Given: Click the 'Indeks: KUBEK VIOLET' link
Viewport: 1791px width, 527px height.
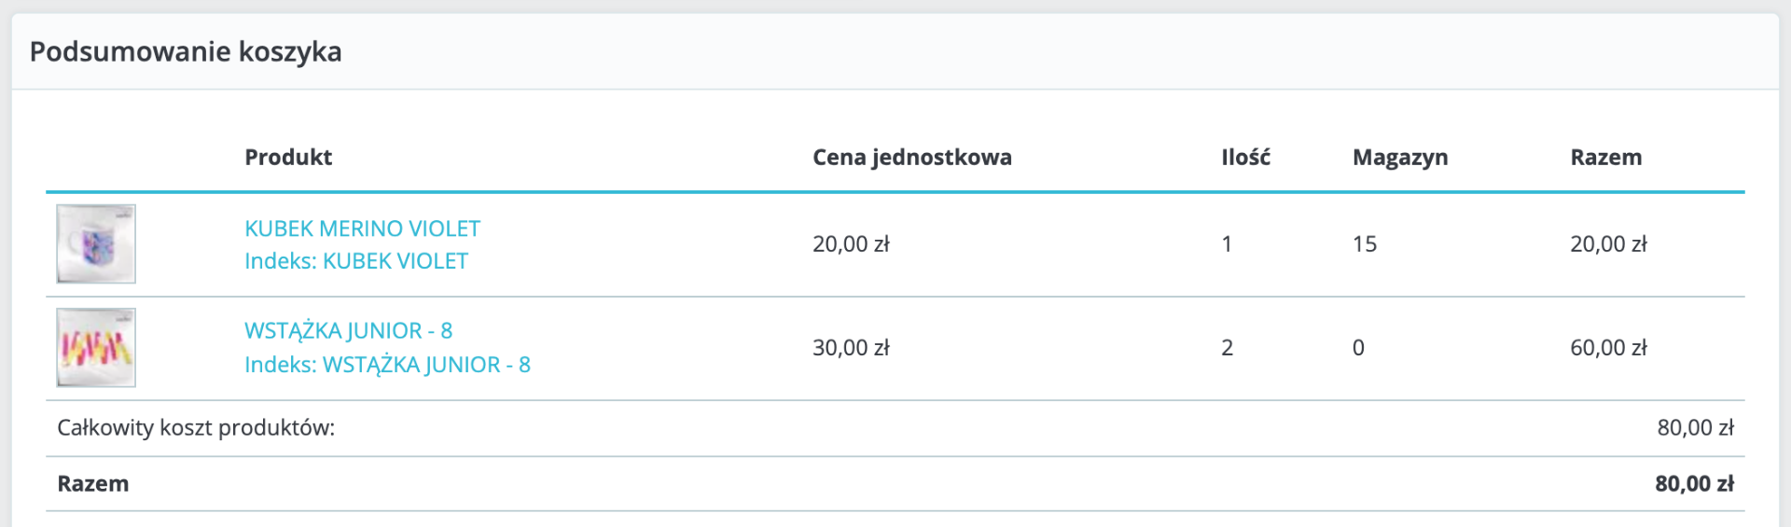Looking at the screenshot, I should [355, 261].
